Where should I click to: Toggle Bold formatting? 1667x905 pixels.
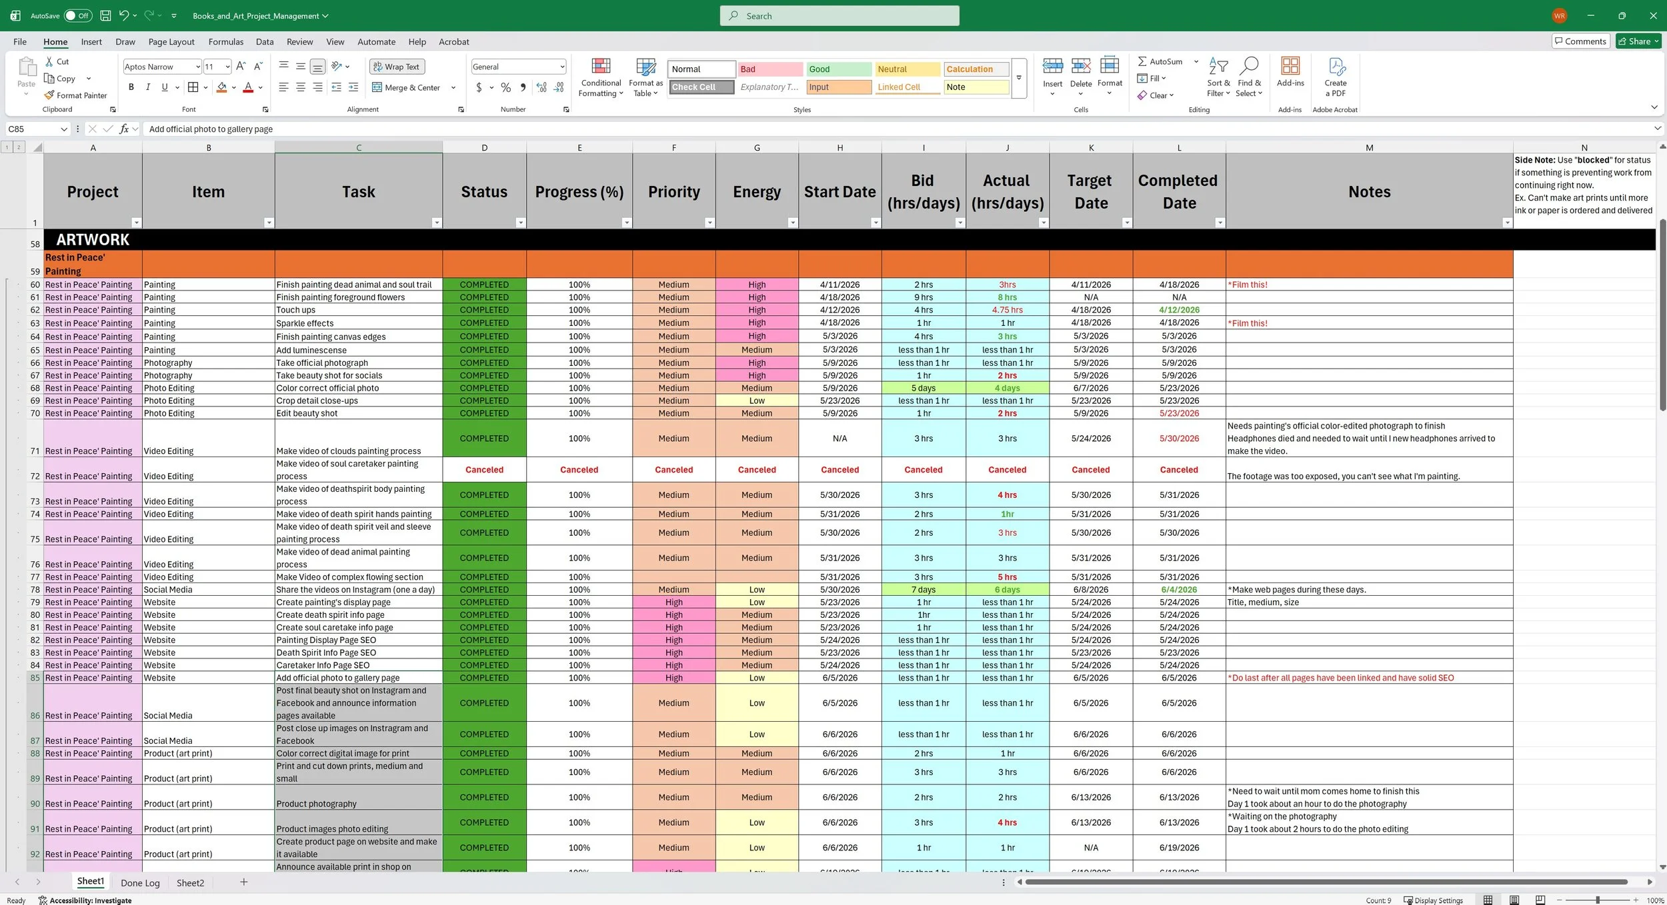point(131,87)
